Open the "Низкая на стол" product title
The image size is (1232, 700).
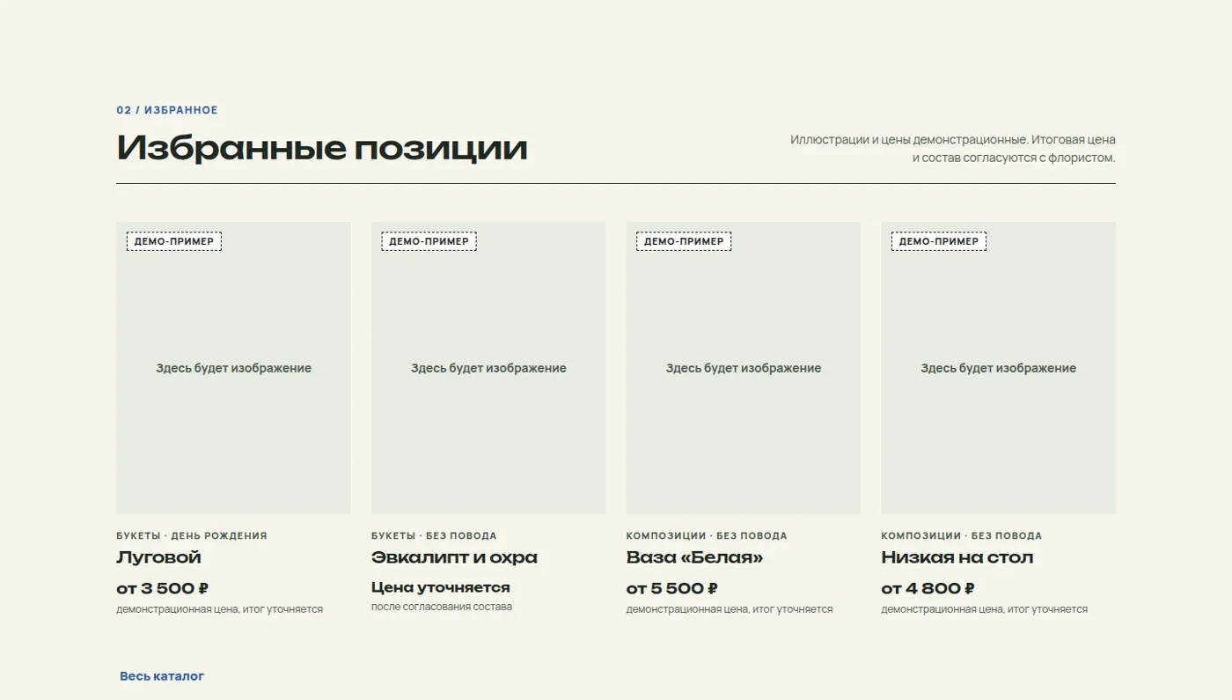point(957,557)
